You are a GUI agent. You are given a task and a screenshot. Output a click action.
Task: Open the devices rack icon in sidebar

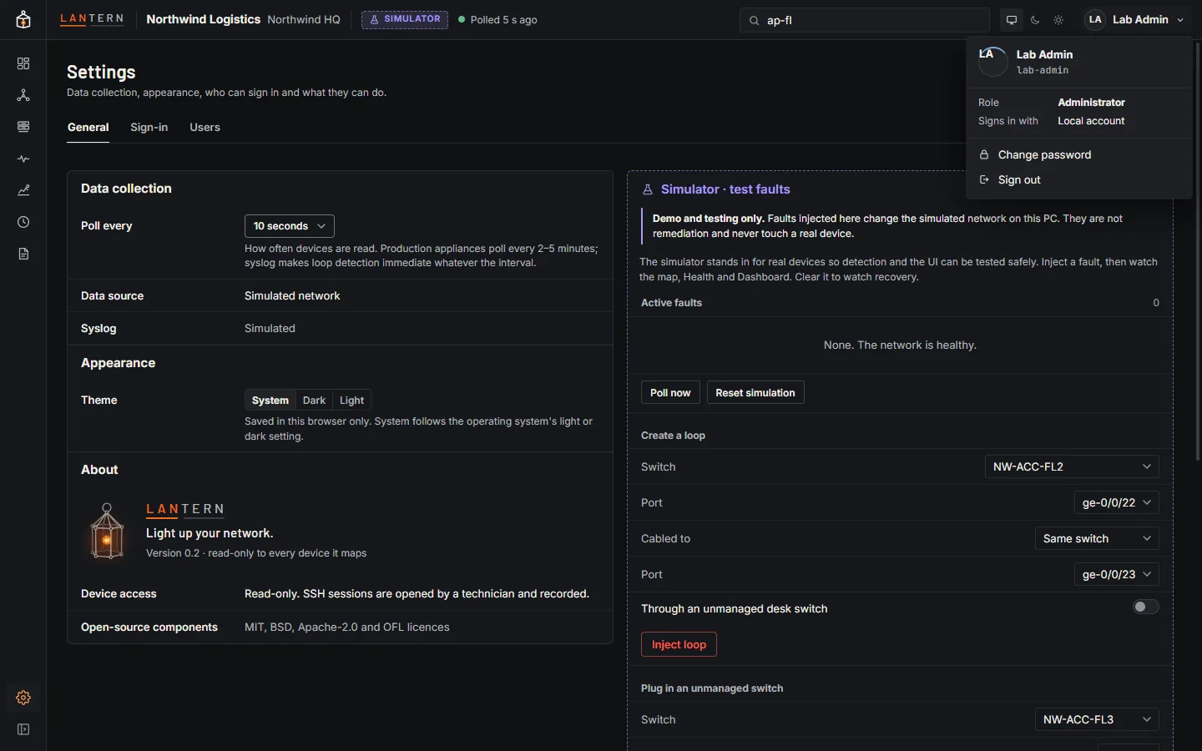[x=23, y=127]
